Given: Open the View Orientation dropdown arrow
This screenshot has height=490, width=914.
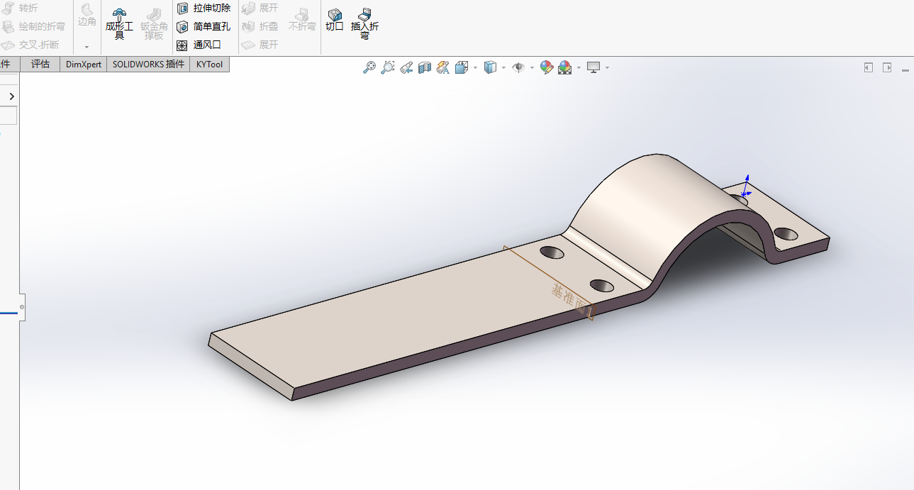Looking at the screenshot, I should click(475, 68).
